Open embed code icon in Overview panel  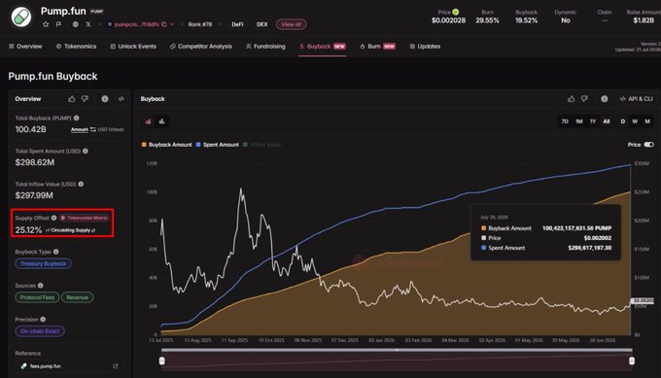121,98
